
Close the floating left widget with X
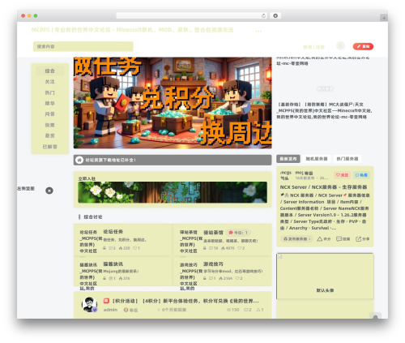[x=49, y=191]
